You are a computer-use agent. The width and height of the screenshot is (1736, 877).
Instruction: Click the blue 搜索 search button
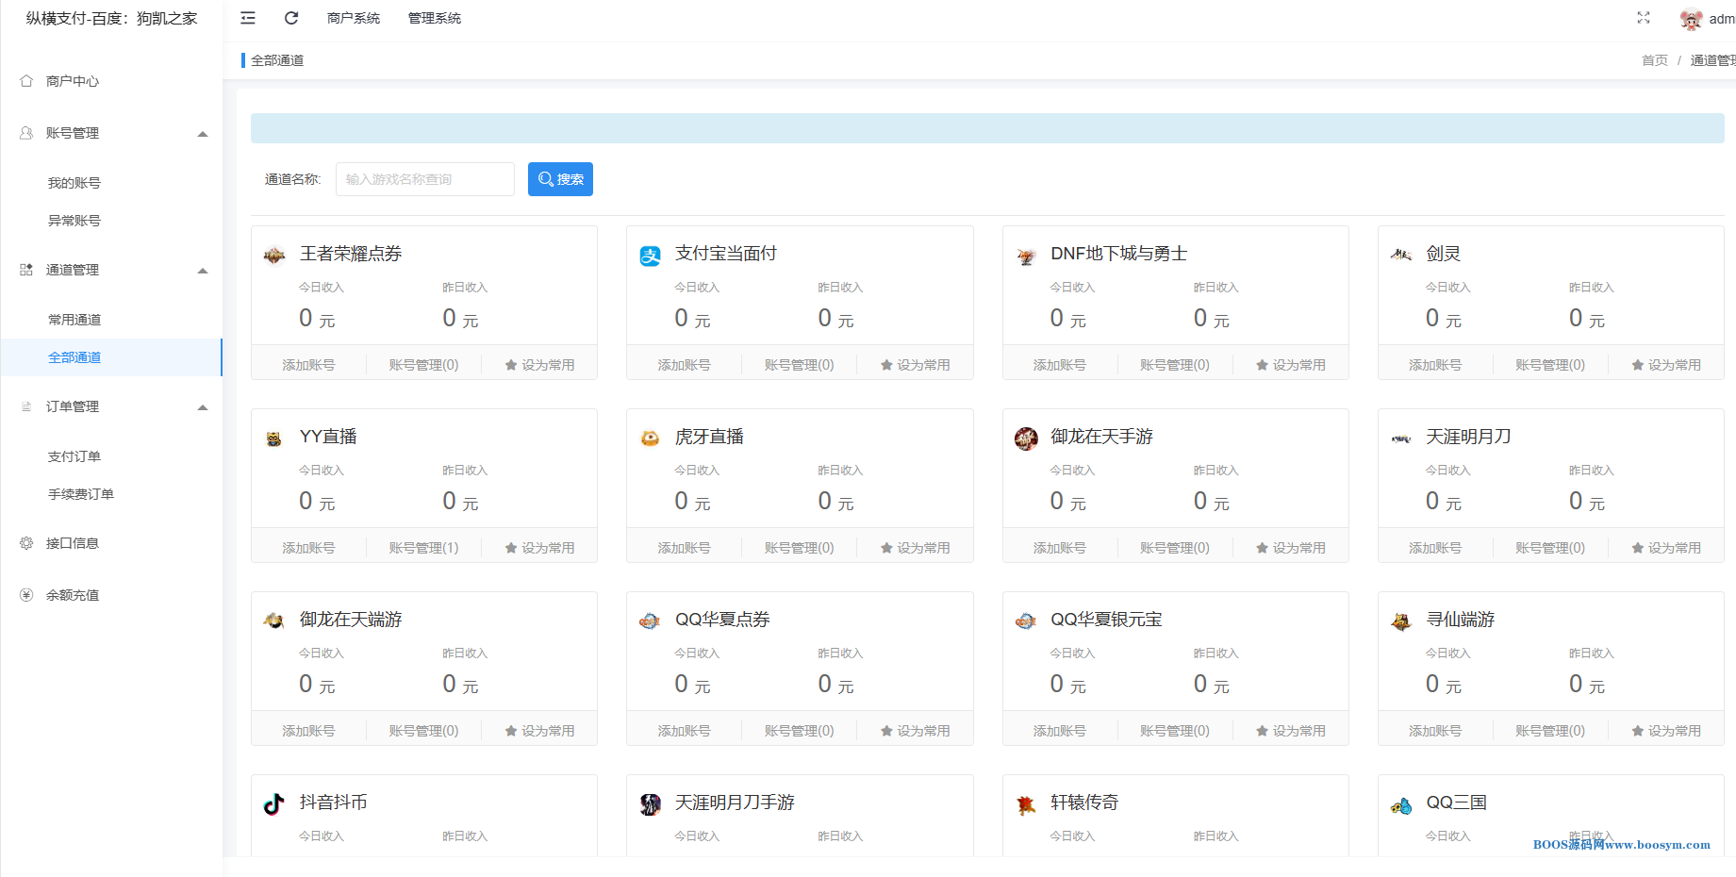560,179
